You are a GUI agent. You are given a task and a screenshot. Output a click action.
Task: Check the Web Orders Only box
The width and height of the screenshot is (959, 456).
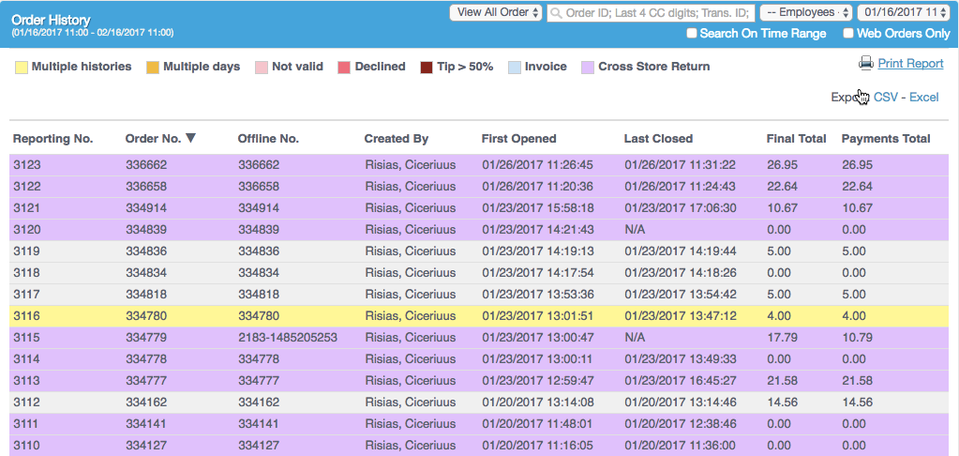(x=848, y=34)
